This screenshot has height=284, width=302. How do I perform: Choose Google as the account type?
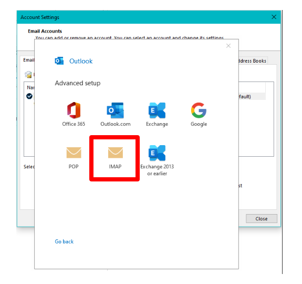tap(199, 114)
